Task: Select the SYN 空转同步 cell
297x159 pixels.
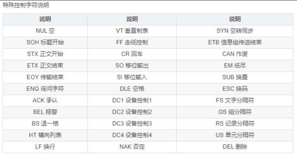Action: 235,31
